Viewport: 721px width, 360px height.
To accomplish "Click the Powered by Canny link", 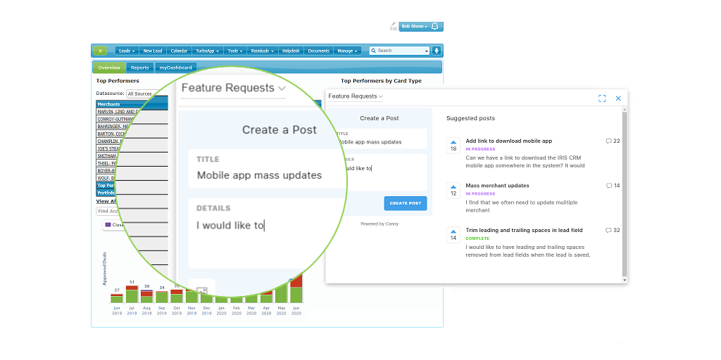I will [x=380, y=224].
